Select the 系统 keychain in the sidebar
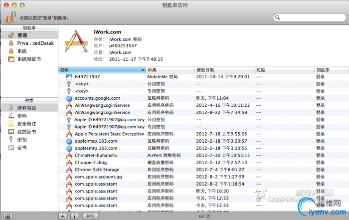 [x=29, y=51]
